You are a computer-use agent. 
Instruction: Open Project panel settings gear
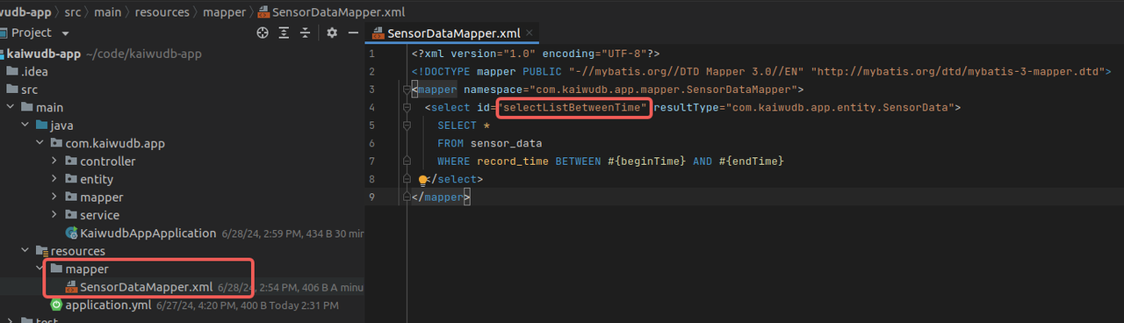332,32
